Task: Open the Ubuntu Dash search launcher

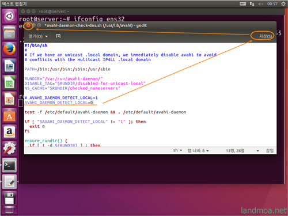Action: point(9,16)
